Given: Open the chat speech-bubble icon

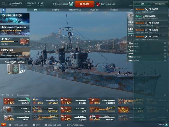Looking at the screenshot, I should point(3,125).
